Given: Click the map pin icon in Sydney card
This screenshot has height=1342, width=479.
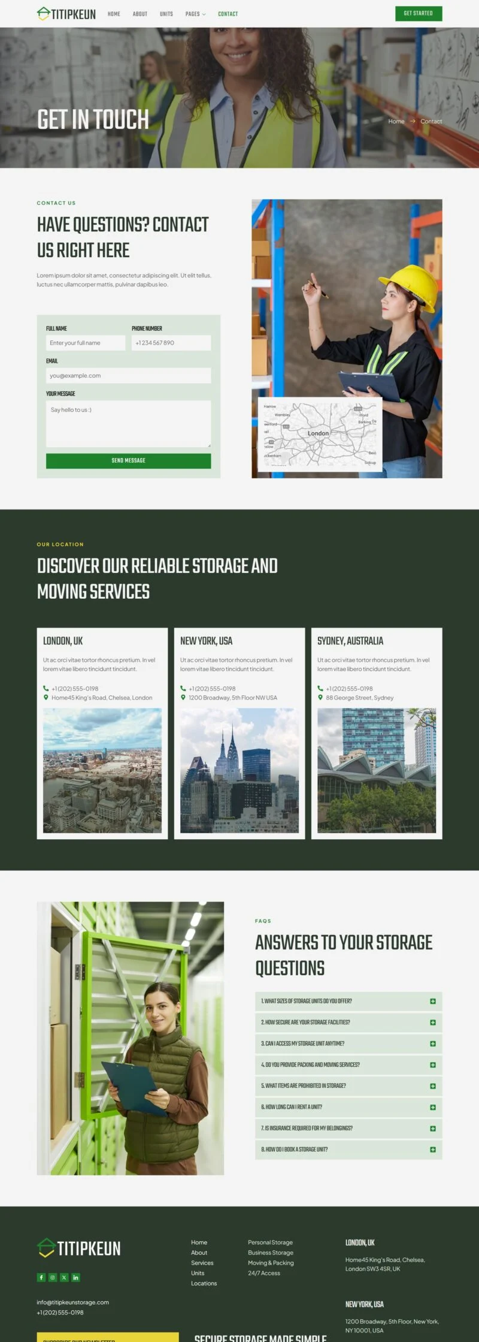Looking at the screenshot, I should click(x=320, y=698).
